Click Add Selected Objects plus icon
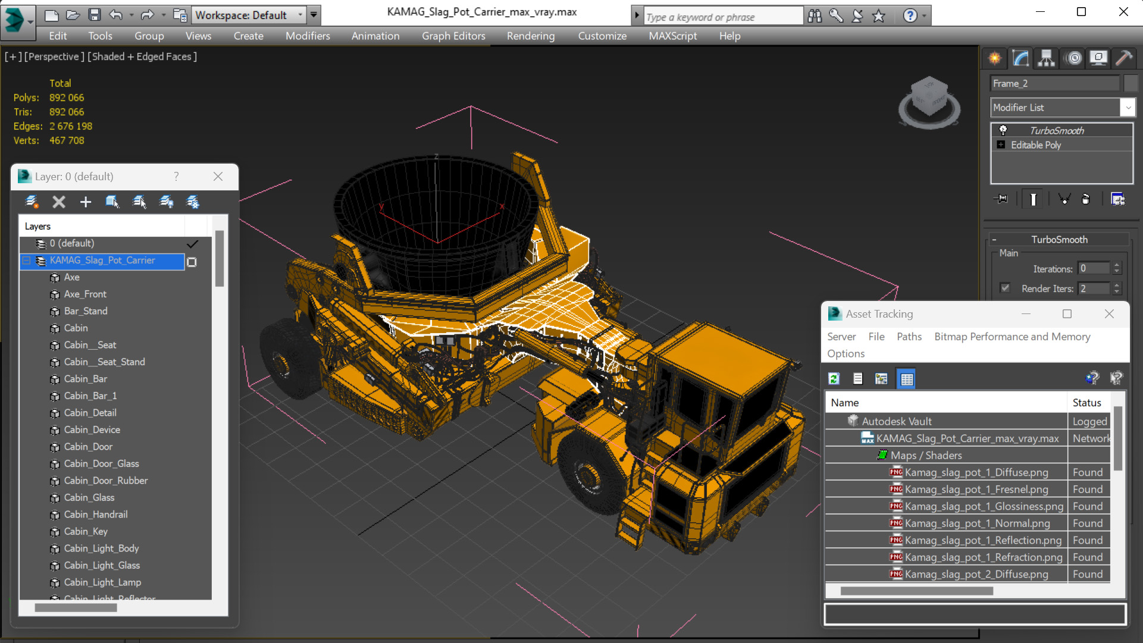Viewport: 1143px width, 643px height. point(86,202)
